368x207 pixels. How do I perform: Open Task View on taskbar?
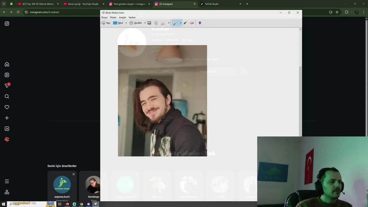(x=60, y=204)
